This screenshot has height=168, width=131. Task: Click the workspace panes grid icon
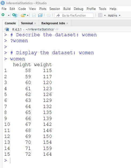pyautogui.click(x=100, y=15)
